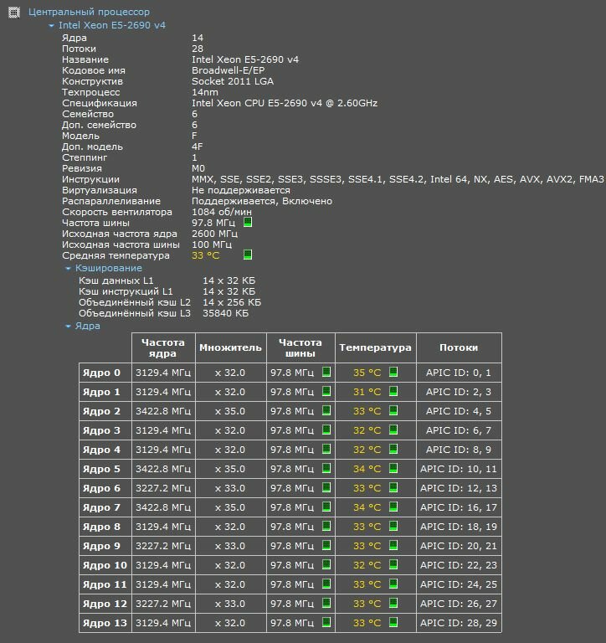Click the green graph icon next to Частота шины 97.8 МГц in the summary
The width and height of the screenshot is (606, 643).
point(248,222)
